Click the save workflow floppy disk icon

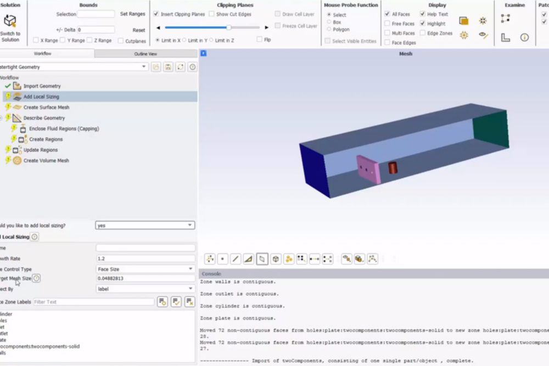pos(168,67)
